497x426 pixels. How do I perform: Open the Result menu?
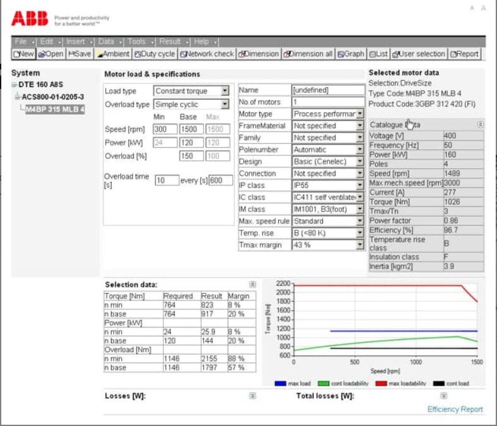click(173, 42)
